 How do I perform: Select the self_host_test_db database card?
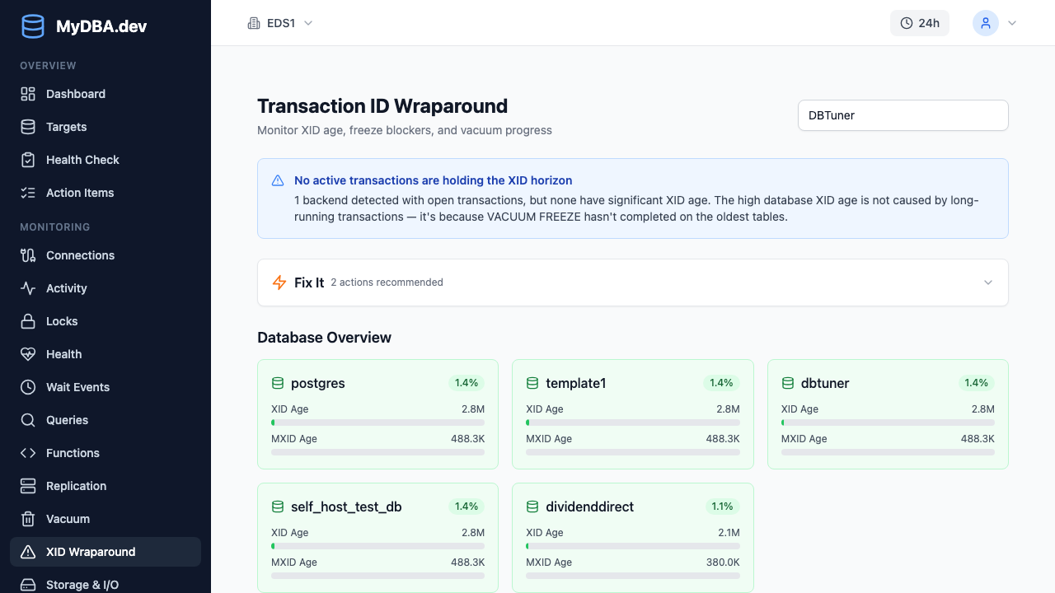(x=378, y=538)
